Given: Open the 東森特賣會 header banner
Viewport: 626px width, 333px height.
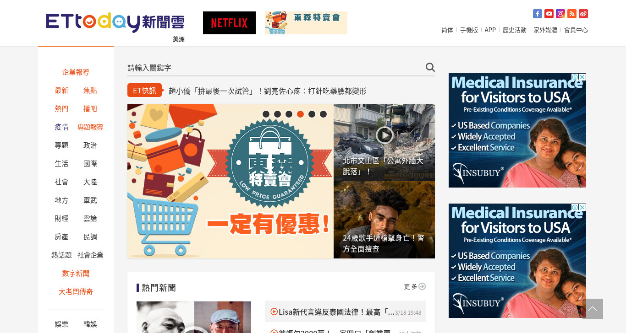Looking at the screenshot, I should coord(306,23).
